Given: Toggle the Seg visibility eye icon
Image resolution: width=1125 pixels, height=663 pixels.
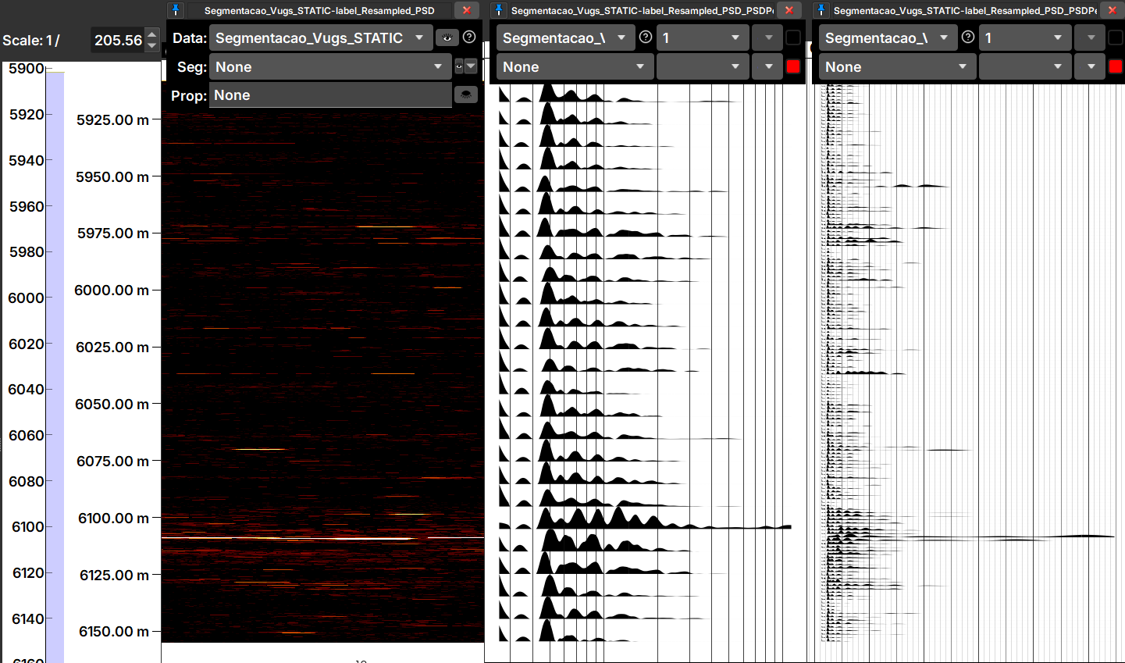Looking at the screenshot, I should click(458, 67).
